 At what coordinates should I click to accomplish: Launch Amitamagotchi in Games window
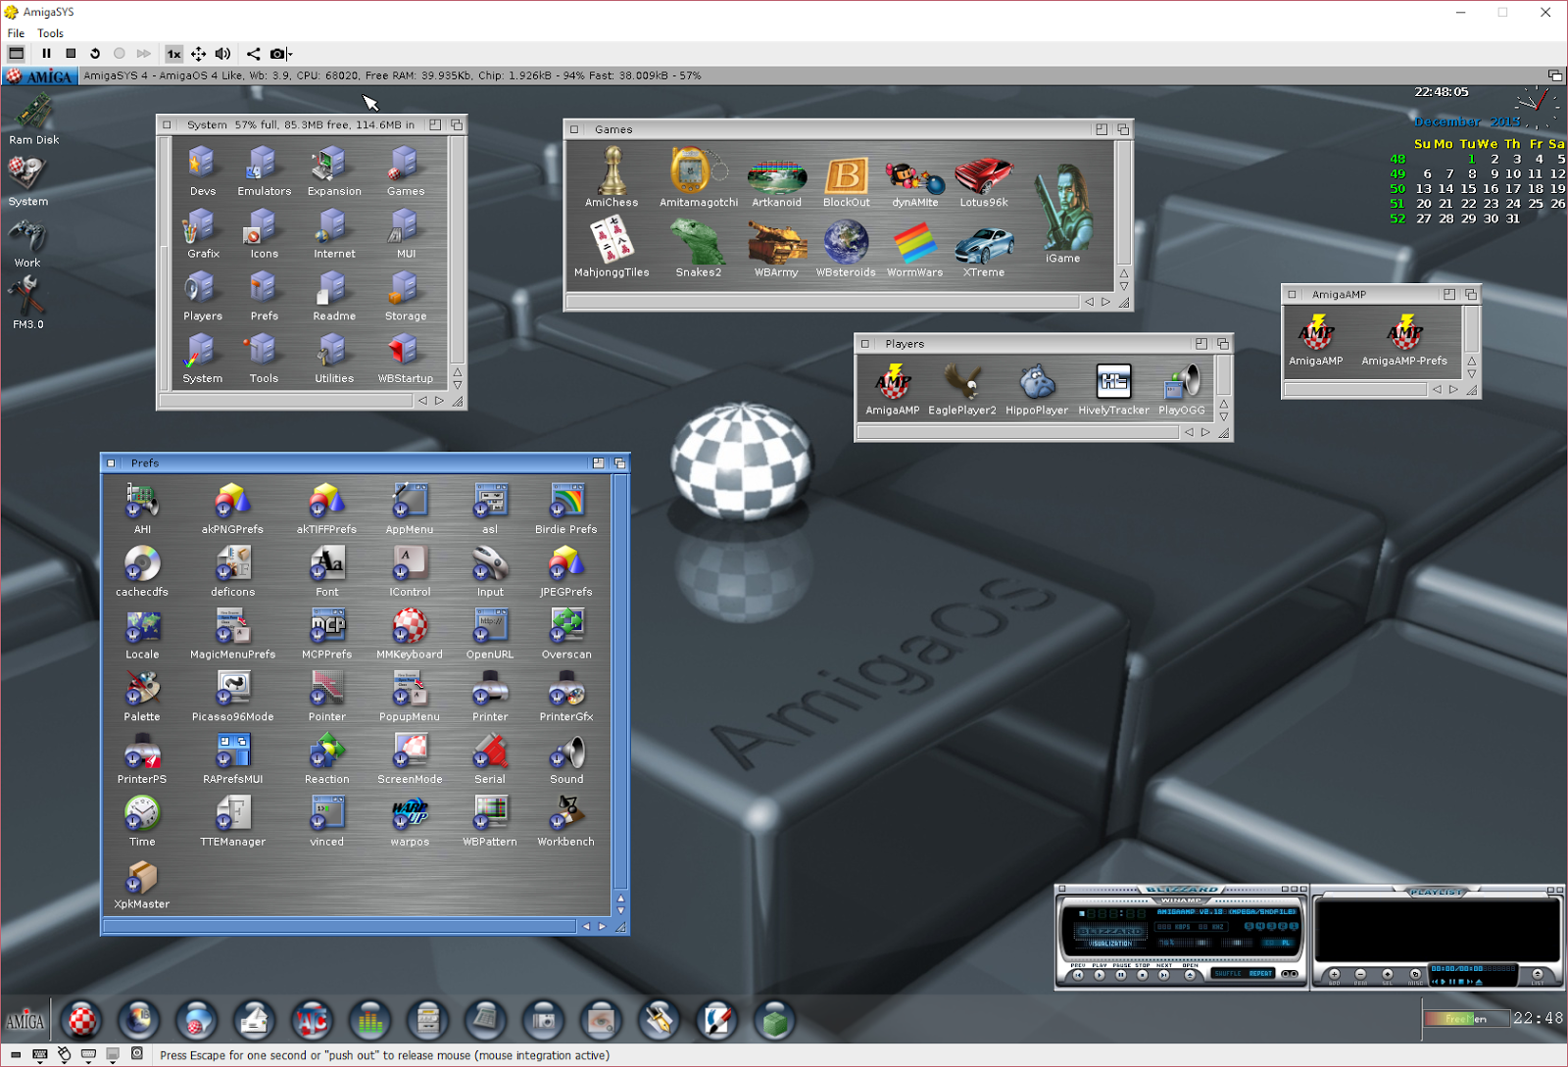698,176
